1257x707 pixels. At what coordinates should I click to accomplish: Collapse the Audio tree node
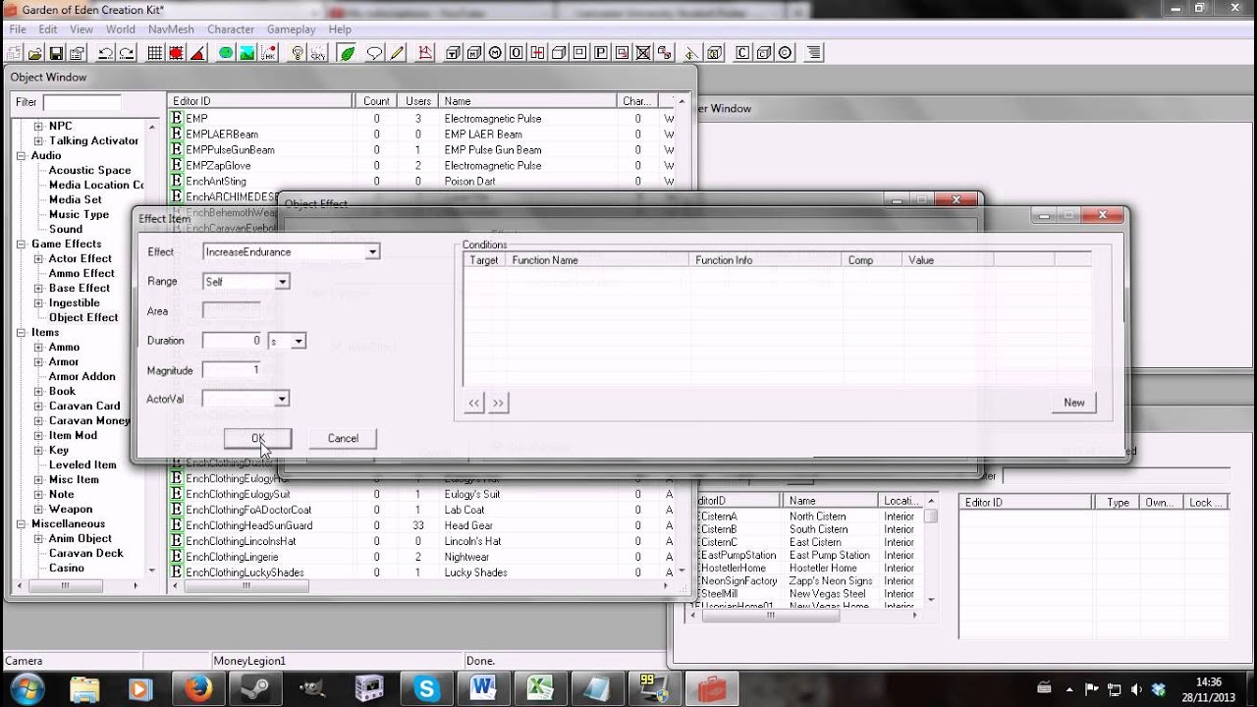click(21, 155)
